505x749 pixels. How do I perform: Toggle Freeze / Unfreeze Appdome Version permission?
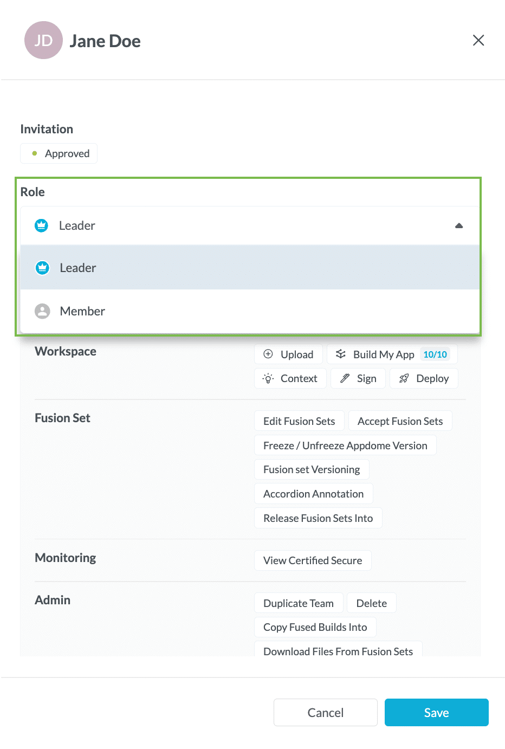pos(345,445)
